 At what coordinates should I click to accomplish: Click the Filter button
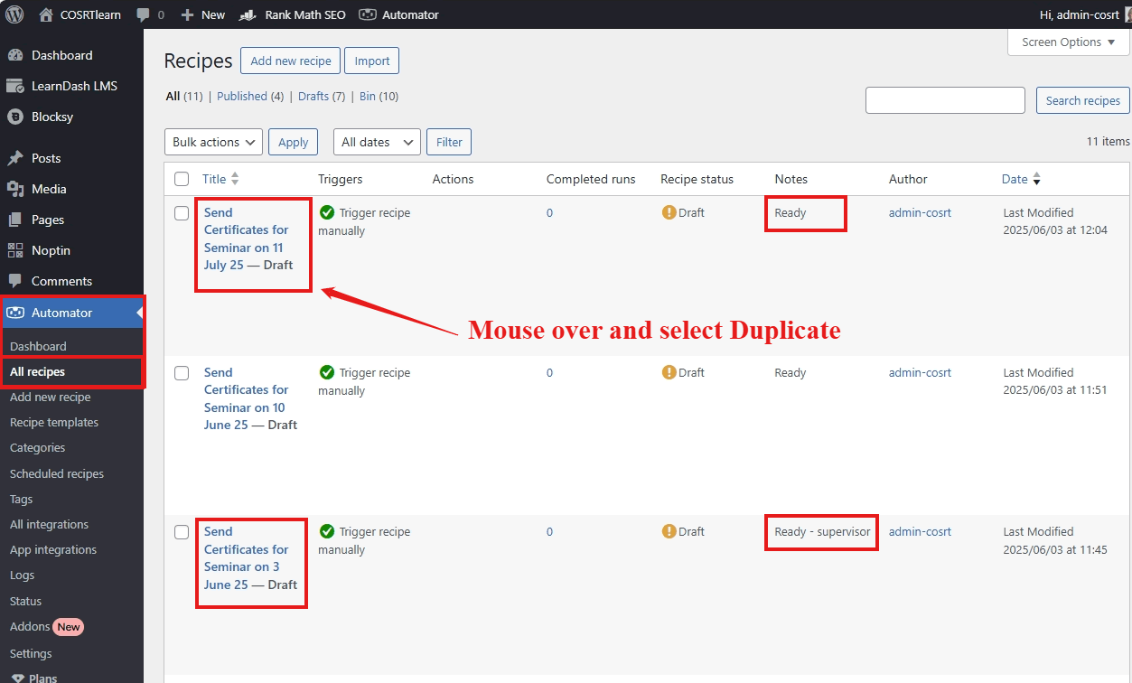449,142
